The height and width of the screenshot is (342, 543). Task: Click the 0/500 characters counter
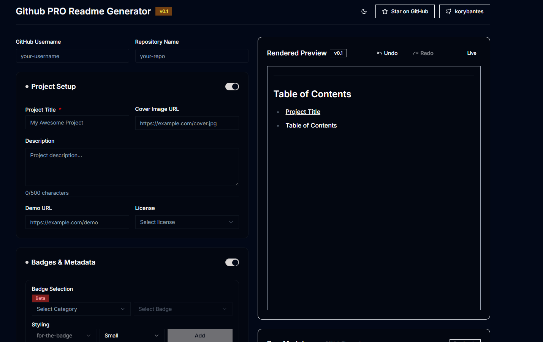(47, 193)
